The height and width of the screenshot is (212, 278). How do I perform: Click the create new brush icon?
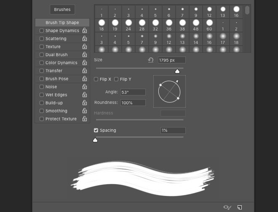(240, 207)
